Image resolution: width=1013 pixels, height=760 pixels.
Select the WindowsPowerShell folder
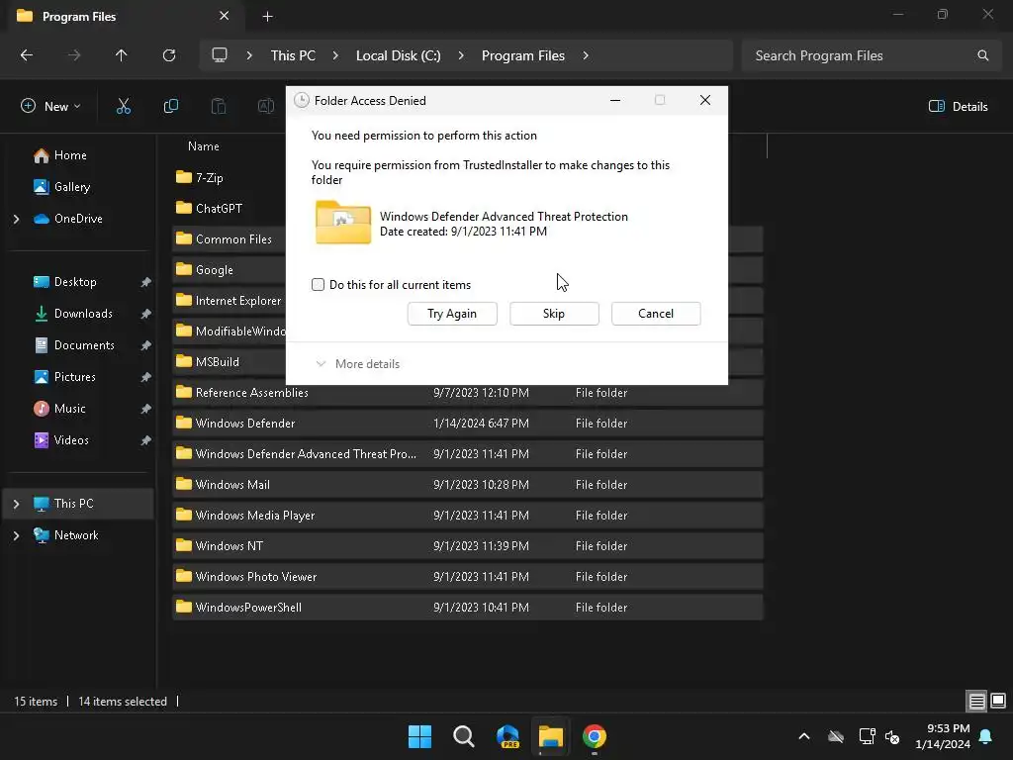click(x=468, y=608)
